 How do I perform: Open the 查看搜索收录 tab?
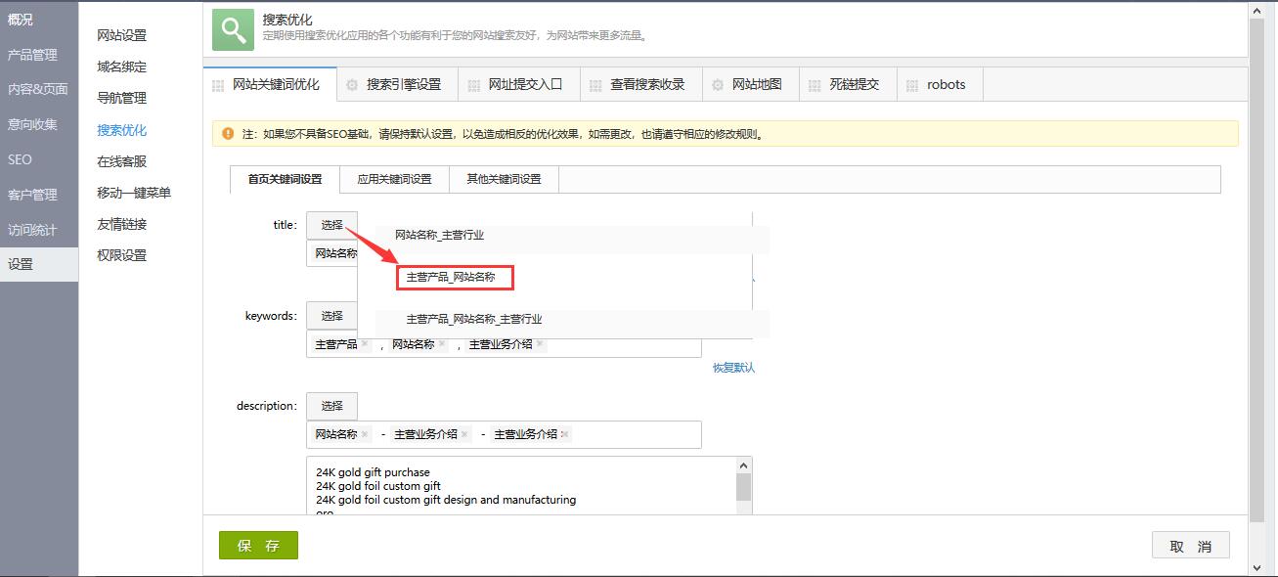[647, 85]
